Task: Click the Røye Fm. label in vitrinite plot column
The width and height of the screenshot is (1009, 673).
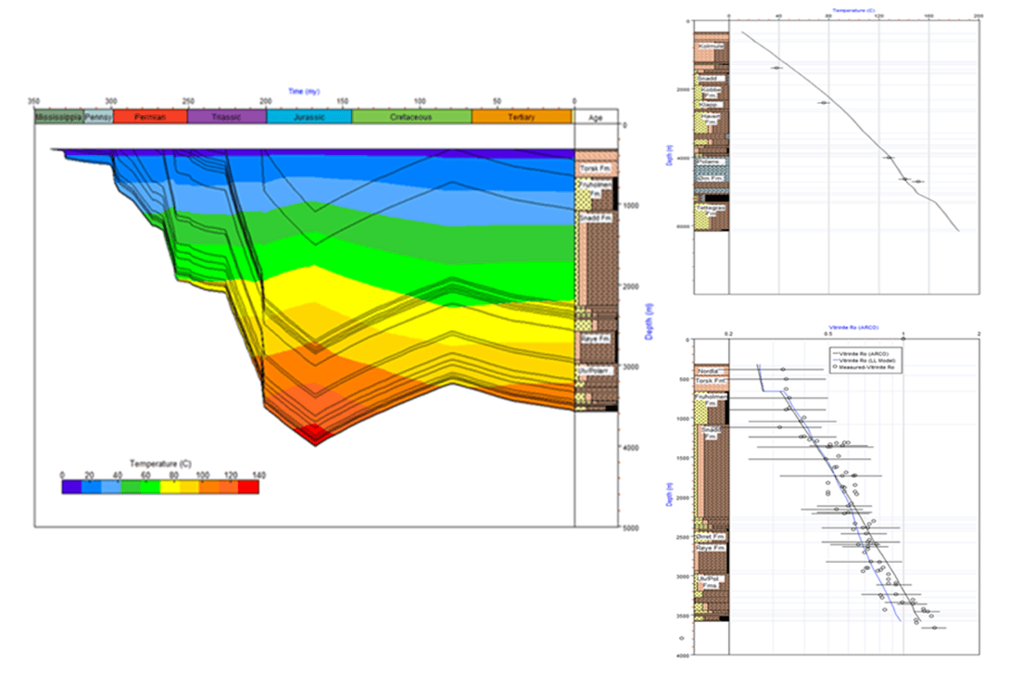Action: point(711,548)
